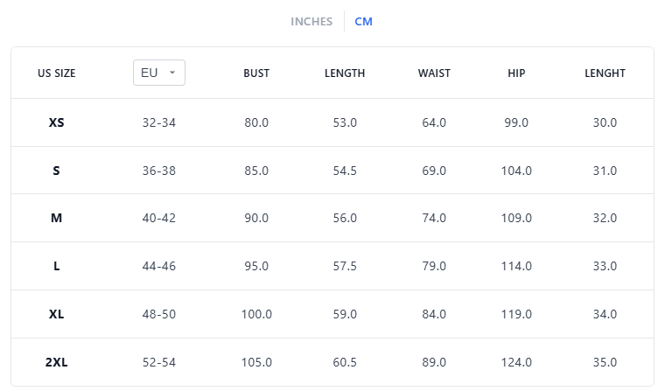
Task: Click the US SIZE column header
Action: [x=57, y=73]
